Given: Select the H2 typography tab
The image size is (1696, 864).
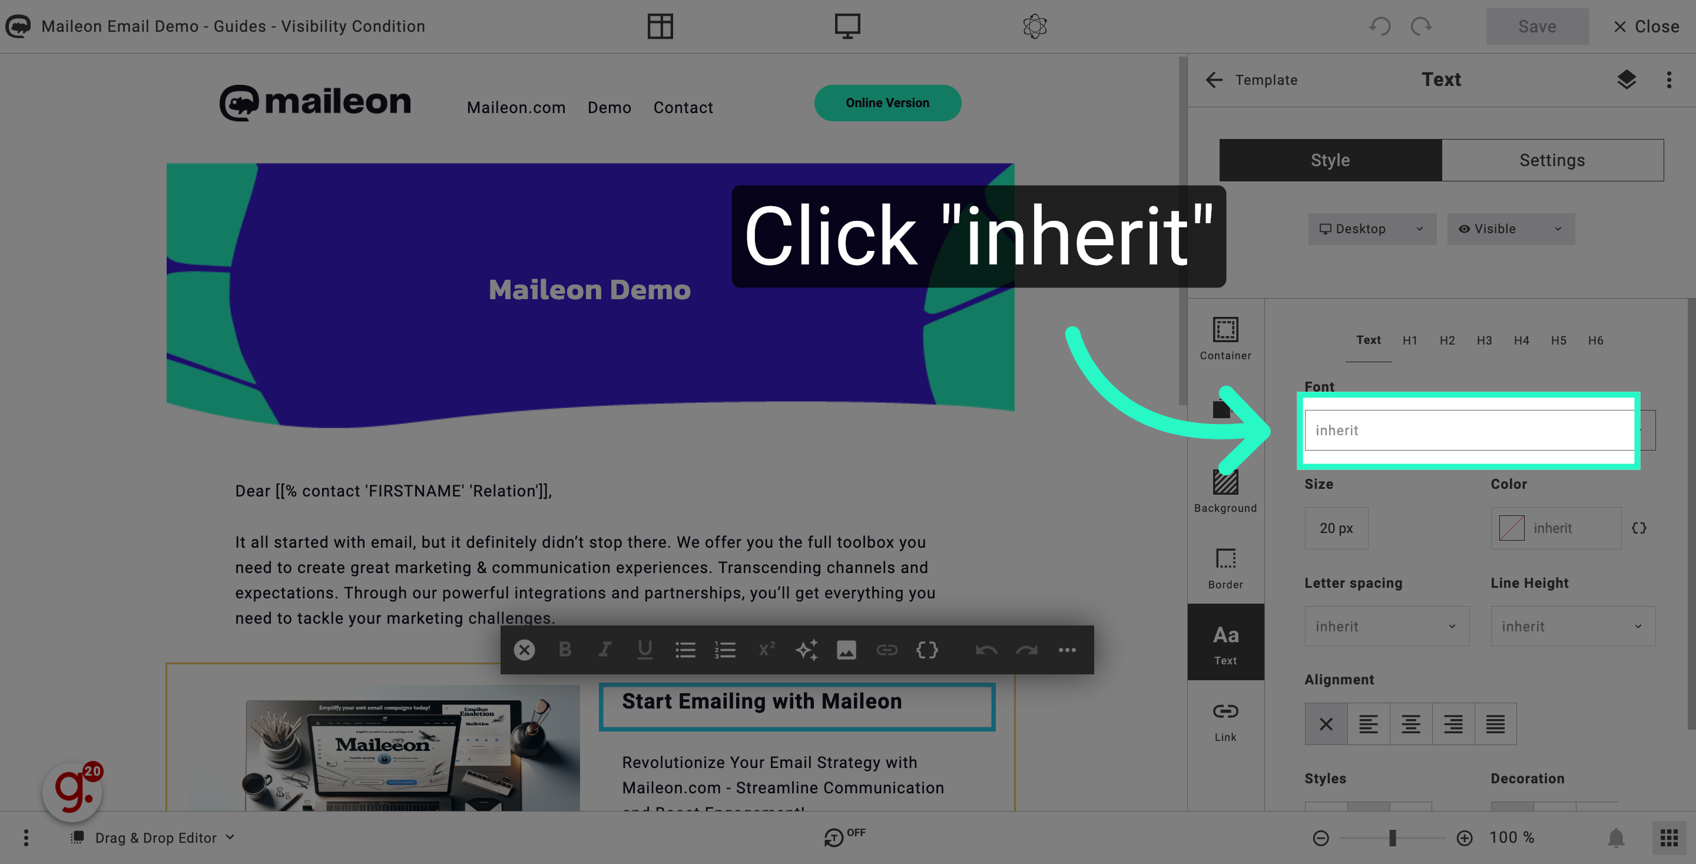Looking at the screenshot, I should click(x=1446, y=340).
